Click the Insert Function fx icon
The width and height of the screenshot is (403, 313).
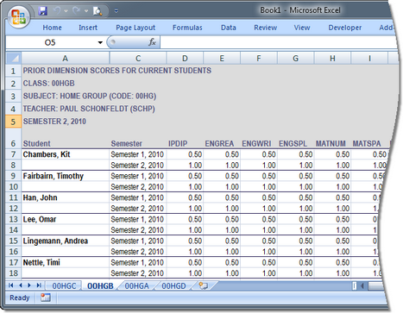[152, 42]
